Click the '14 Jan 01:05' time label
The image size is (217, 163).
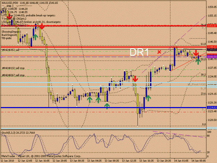pos(181,161)
